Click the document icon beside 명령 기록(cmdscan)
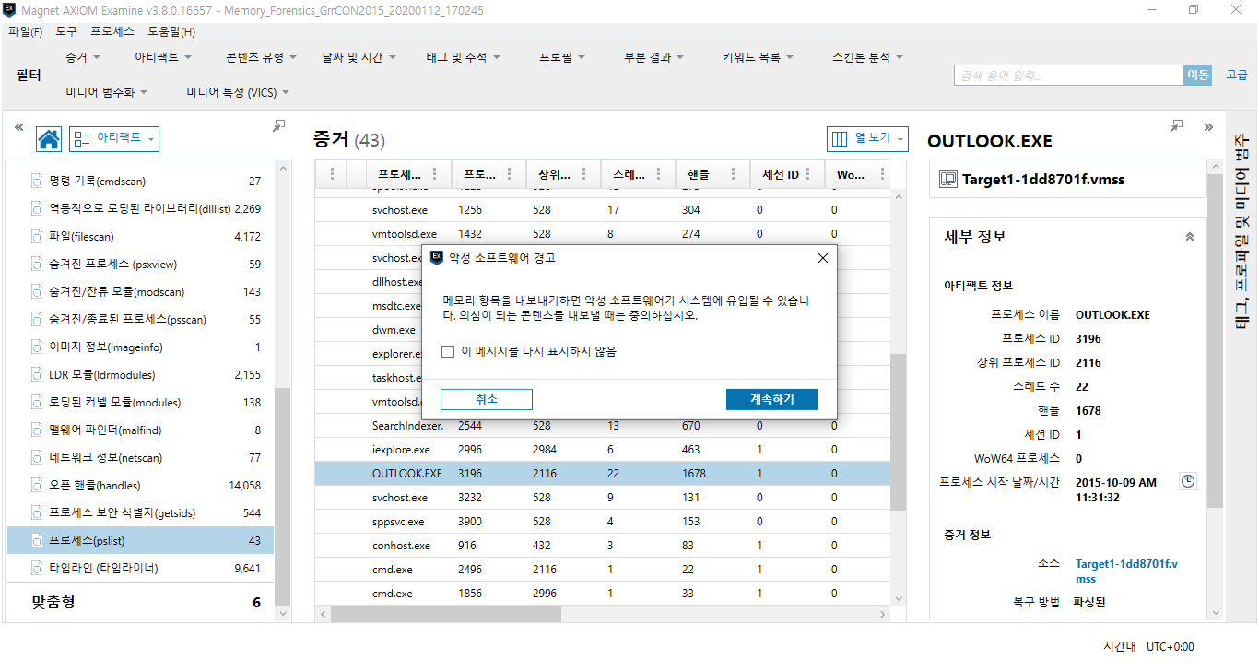Image resolution: width=1259 pixels, height=671 pixels. [x=37, y=182]
